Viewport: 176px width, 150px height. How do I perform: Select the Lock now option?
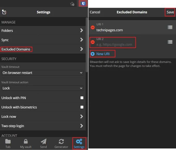pyautogui.click(x=43, y=117)
